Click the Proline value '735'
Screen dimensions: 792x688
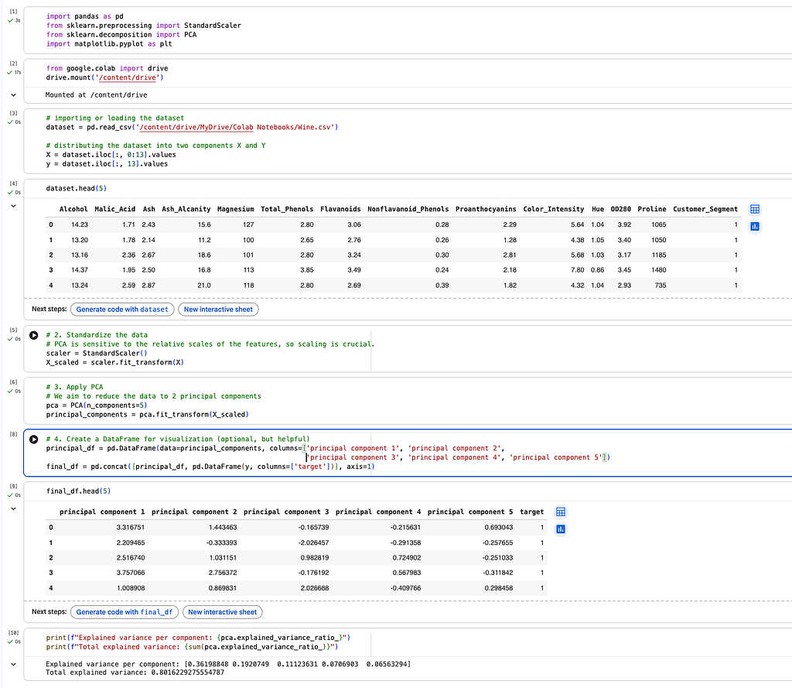(661, 286)
